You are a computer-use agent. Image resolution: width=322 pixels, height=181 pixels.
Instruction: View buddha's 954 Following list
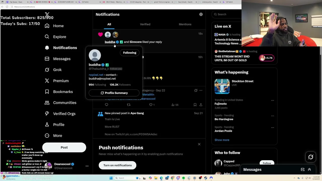(97, 85)
